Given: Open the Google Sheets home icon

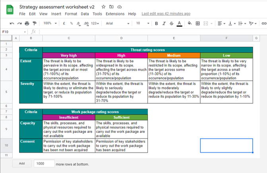Looking at the screenshot, I should 10,10.
